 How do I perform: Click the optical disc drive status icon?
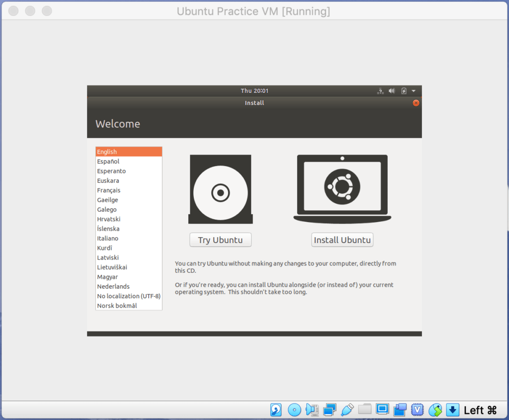[x=294, y=410]
